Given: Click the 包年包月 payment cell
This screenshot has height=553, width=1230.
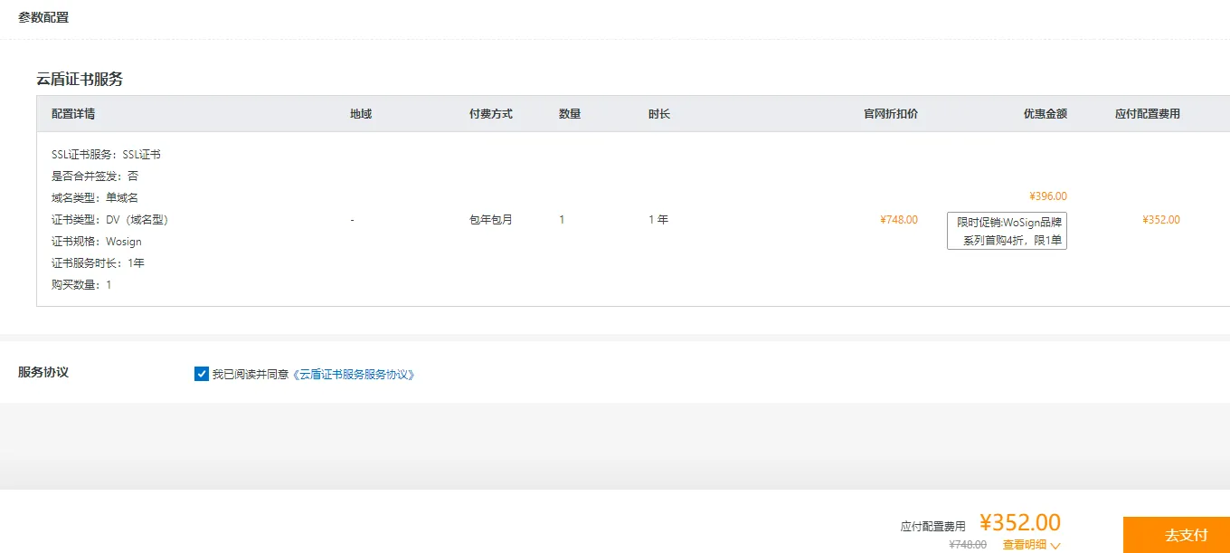Looking at the screenshot, I should coord(491,220).
